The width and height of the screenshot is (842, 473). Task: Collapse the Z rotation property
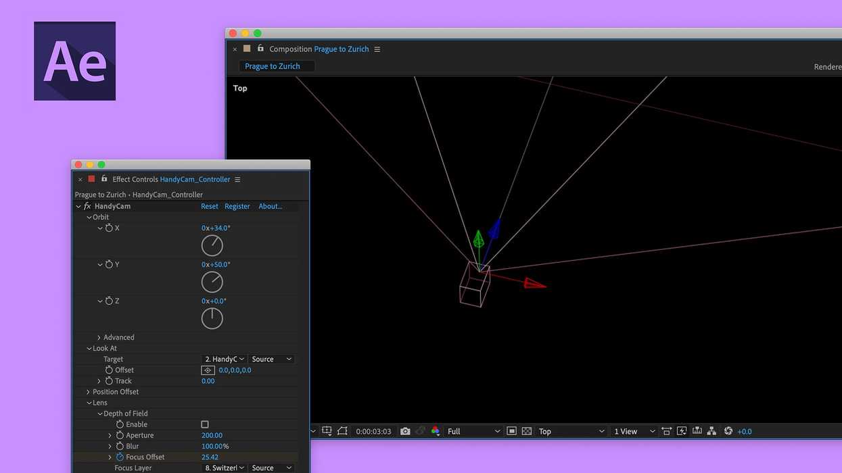(x=100, y=301)
